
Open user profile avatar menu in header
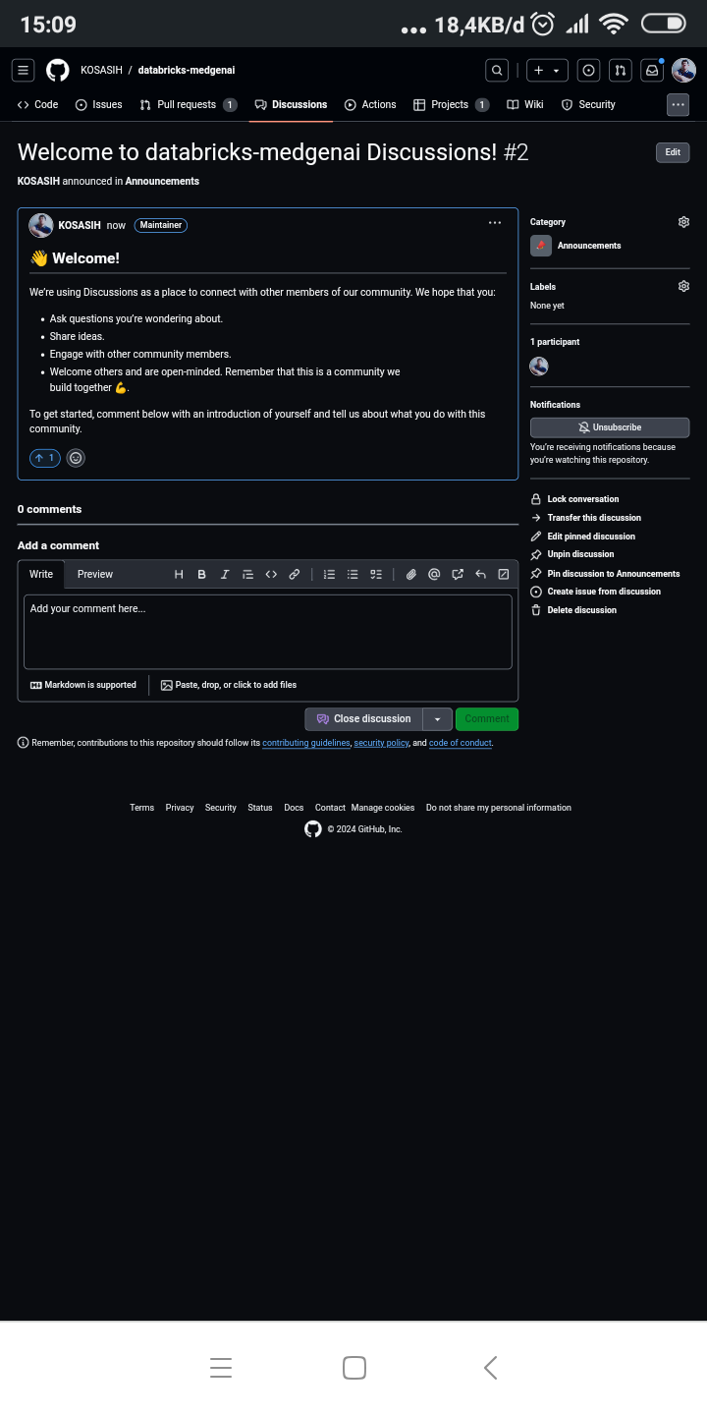(x=684, y=70)
